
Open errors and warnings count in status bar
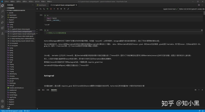(27, 111)
